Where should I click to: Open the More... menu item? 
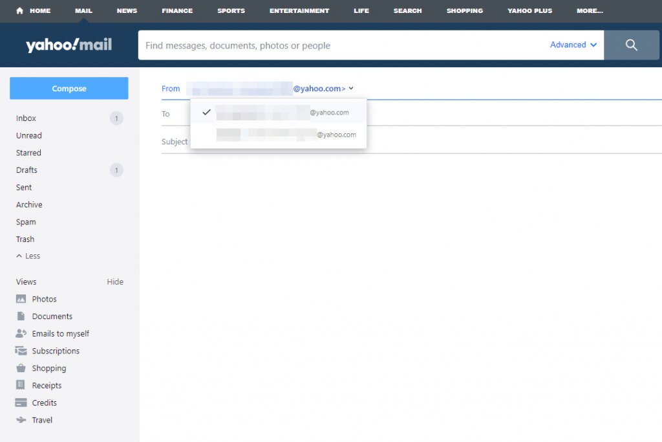tap(590, 11)
